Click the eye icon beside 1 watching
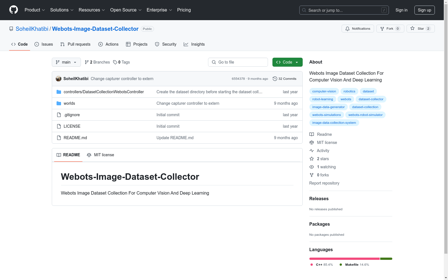The width and height of the screenshot is (448, 280). (x=312, y=167)
